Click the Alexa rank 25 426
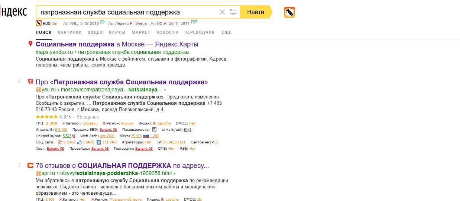Viewport: 460px width, 201px height. (136, 136)
